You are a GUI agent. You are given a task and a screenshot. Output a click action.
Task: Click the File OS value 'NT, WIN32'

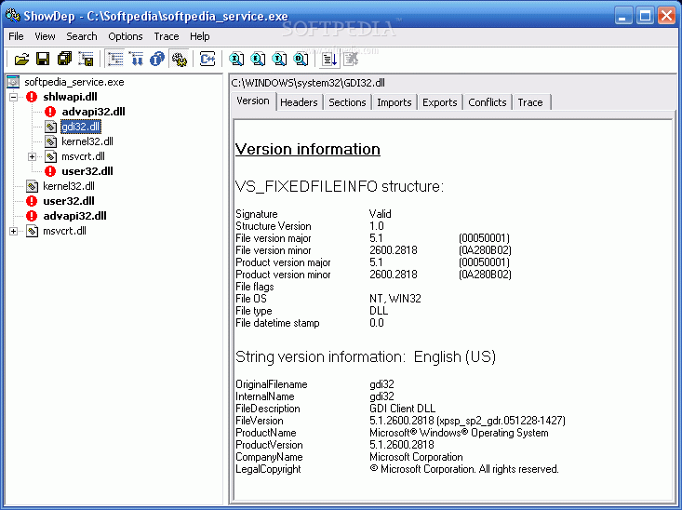click(x=394, y=299)
